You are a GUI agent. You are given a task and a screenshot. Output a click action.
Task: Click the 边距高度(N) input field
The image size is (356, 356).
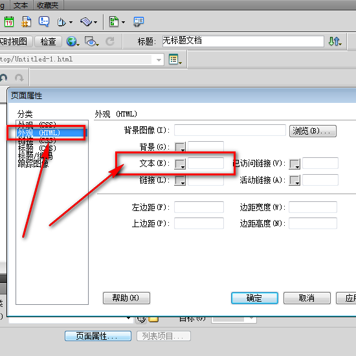[x=313, y=223]
